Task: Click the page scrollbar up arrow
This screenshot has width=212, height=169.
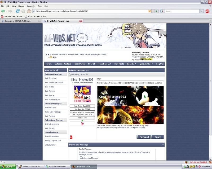Action: point(210,25)
